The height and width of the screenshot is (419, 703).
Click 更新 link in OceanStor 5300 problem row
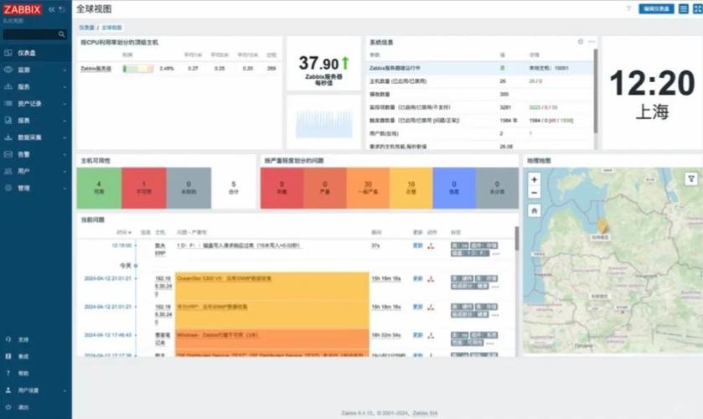(417, 278)
